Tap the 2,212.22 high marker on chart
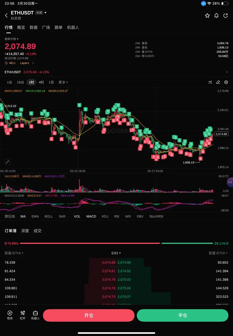Viewport: 233px width, 336px height. (x=10, y=106)
